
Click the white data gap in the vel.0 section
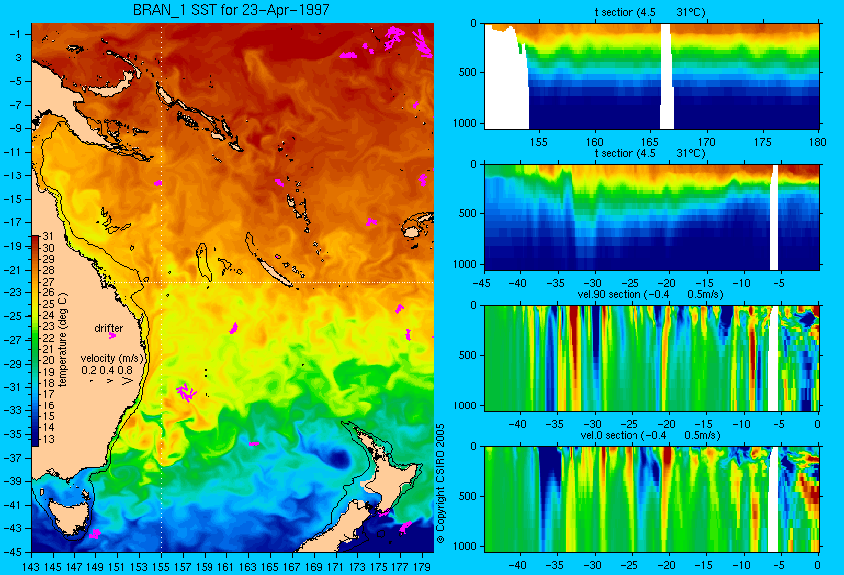(773, 500)
